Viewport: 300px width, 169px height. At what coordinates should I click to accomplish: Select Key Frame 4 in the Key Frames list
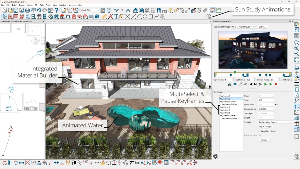coord(225,107)
